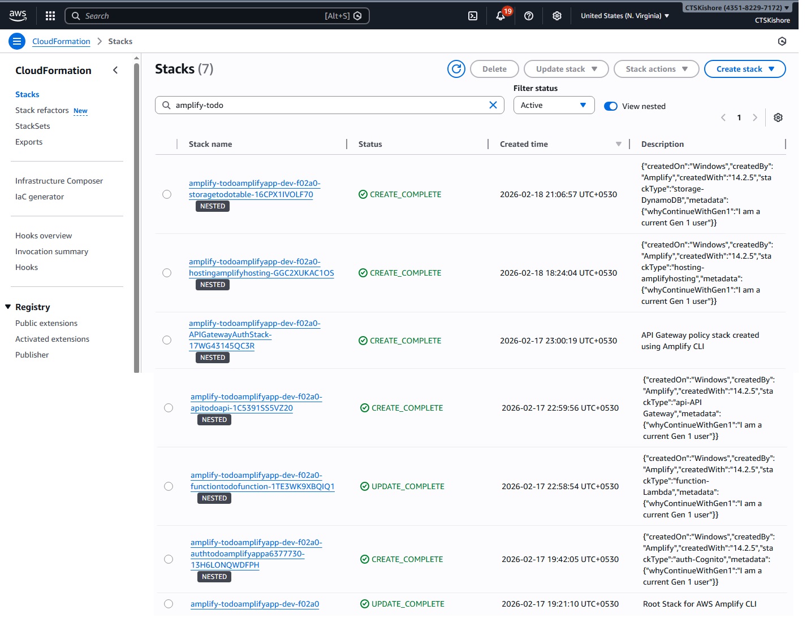Clear the amplify-todo search filter
This screenshot has height=636, width=811.
click(493, 105)
